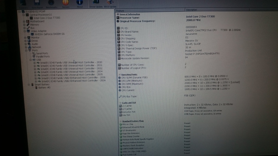This screenshot has height=156, width=278.
Task: Open Benchmarks toolbar icon
Action: tap(51, 4)
